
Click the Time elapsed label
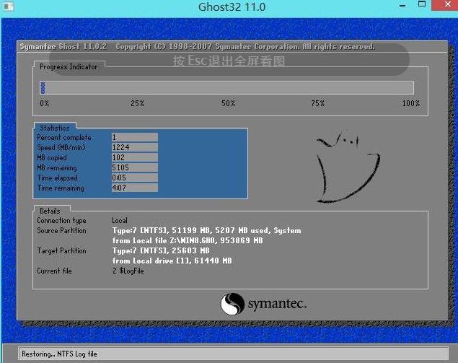click(58, 178)
